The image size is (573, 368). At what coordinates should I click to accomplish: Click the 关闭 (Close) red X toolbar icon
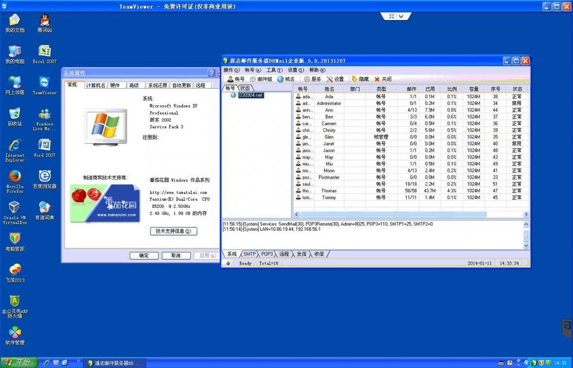(383, 79)
